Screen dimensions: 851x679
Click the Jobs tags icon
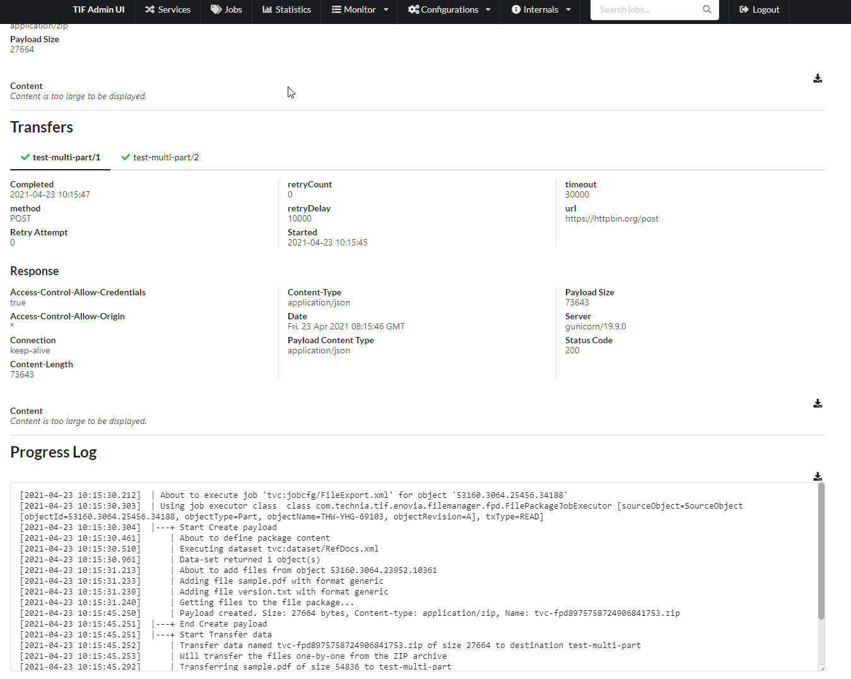(216, 9)
